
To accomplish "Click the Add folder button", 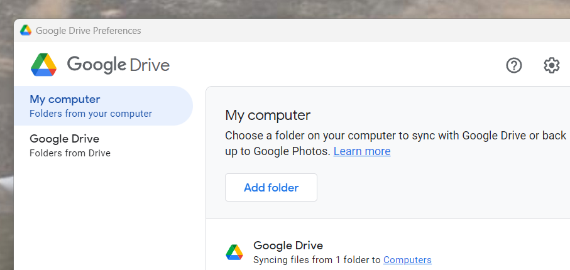I will point(271,188).
